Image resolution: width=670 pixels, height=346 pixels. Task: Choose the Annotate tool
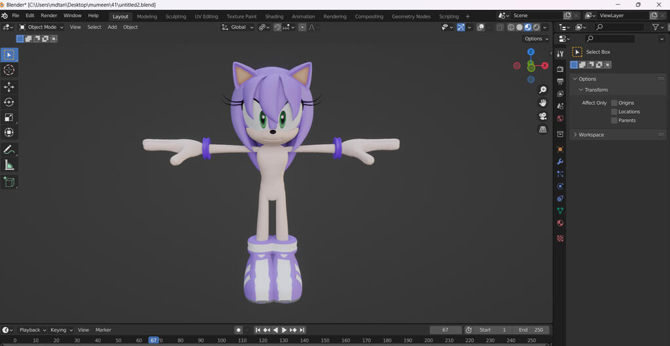click(x=9, y=149)
